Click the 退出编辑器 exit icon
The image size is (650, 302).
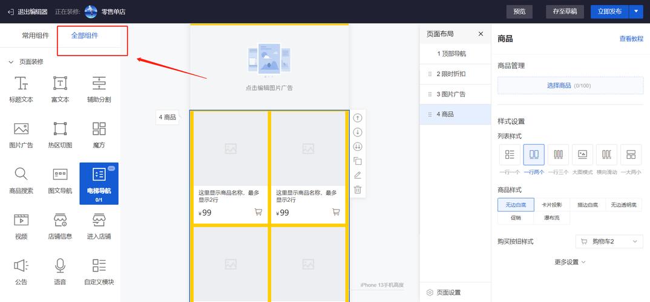[x=11, y=11]
